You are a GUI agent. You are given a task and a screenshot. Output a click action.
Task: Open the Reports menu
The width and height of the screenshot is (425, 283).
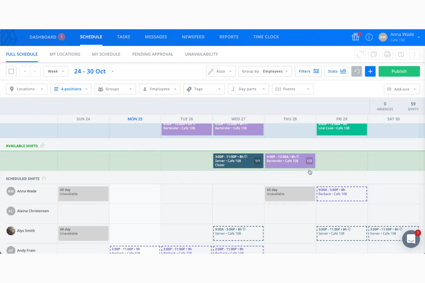click(229, 37)
